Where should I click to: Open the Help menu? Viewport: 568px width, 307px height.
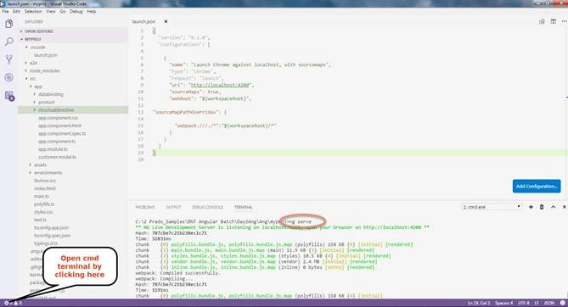coord(92,12)
